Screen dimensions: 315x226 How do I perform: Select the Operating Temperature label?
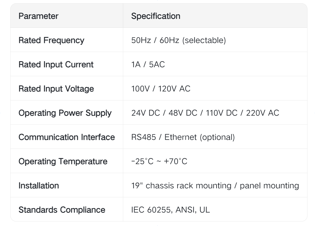click(63, 162)
